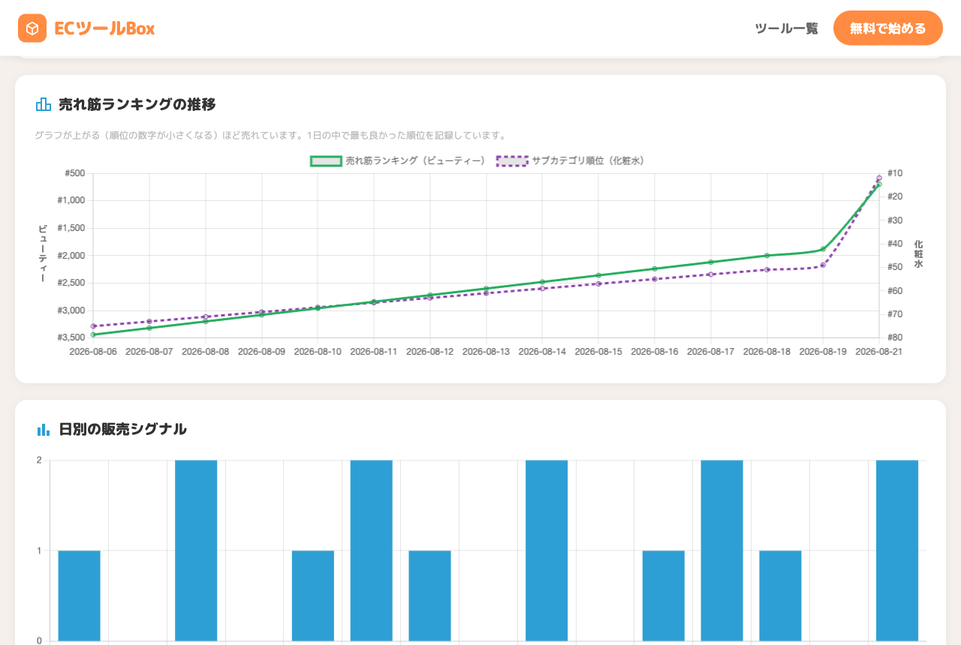Click the 無料で始める button
This screenshot has height=645, width=961.
pyautogui.click(x=888, y=28)
